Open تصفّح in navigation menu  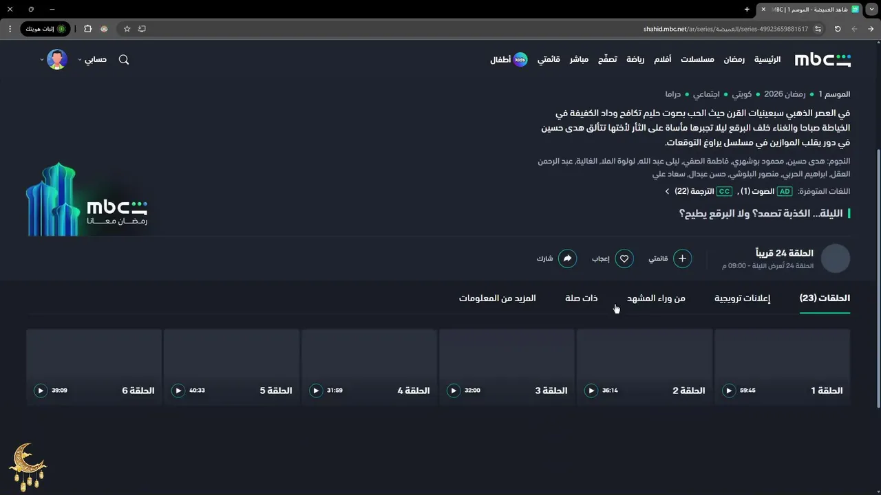pyautogui.click(x=607, y=60)
